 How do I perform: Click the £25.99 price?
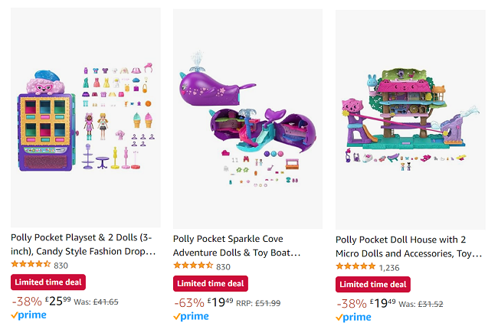point(57,301)
